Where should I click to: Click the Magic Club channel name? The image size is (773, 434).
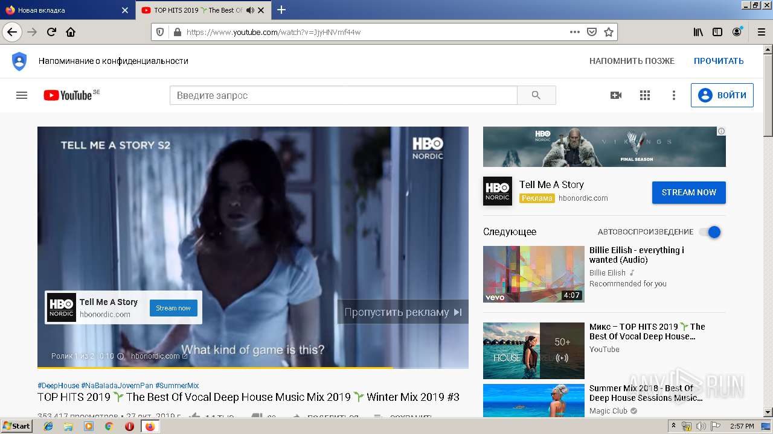click(x=608, y=411)
